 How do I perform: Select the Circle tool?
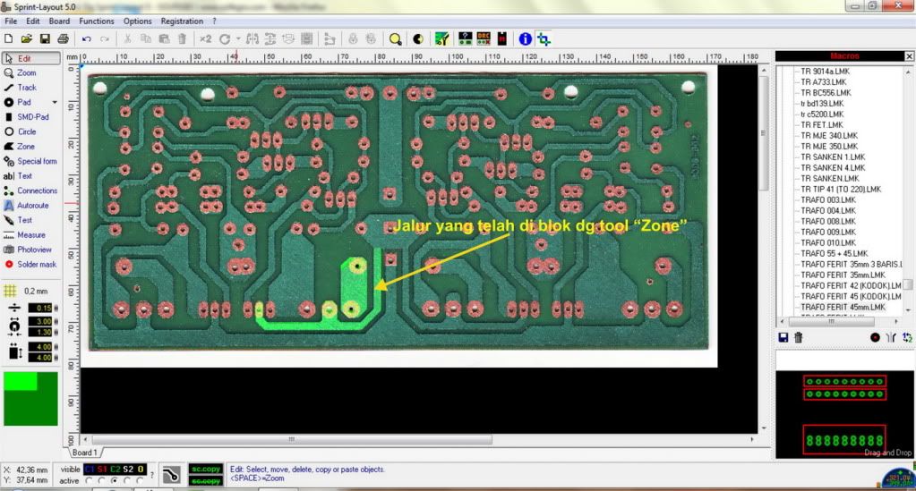click(x=21, y=132)
